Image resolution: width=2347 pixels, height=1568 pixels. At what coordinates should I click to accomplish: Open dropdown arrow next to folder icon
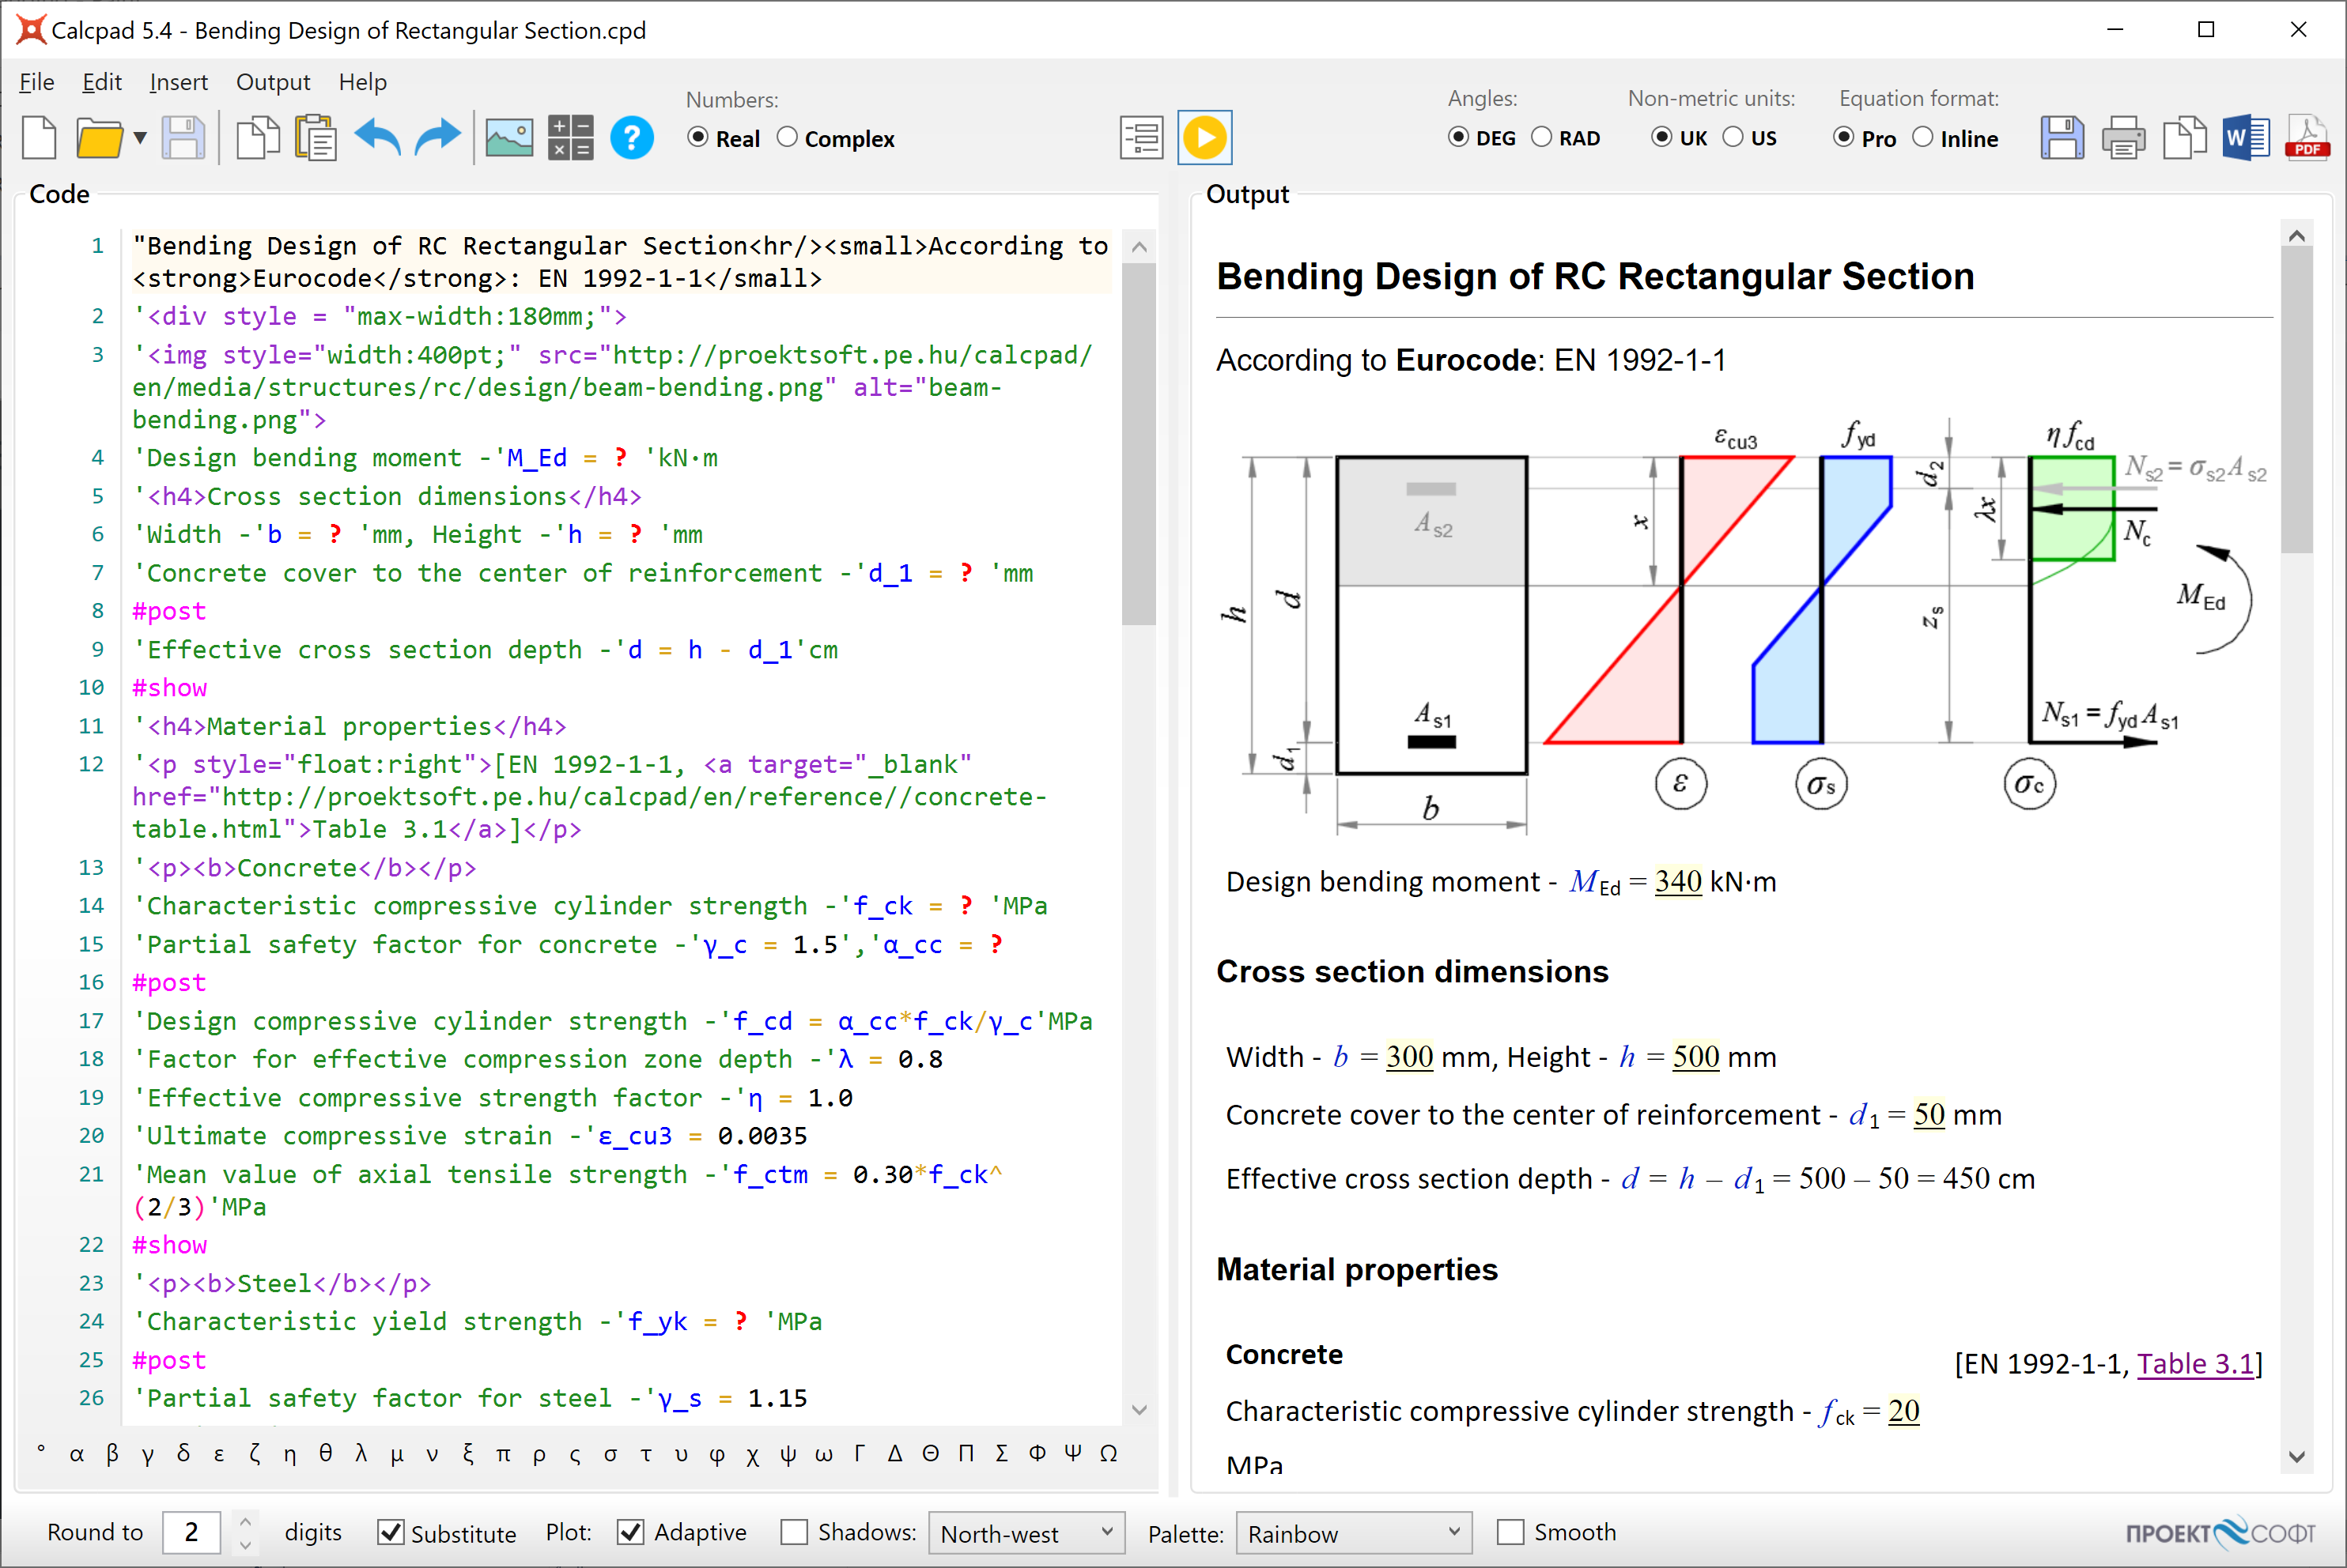point(140,138)
